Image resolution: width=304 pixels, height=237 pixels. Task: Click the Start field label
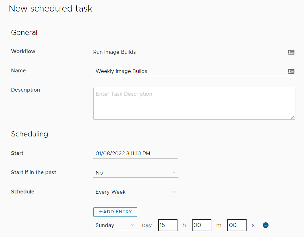[17, 153]
